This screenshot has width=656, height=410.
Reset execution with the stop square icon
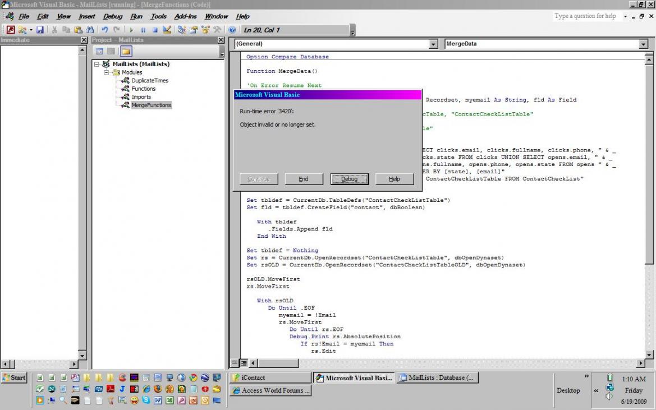pos(155,30)
